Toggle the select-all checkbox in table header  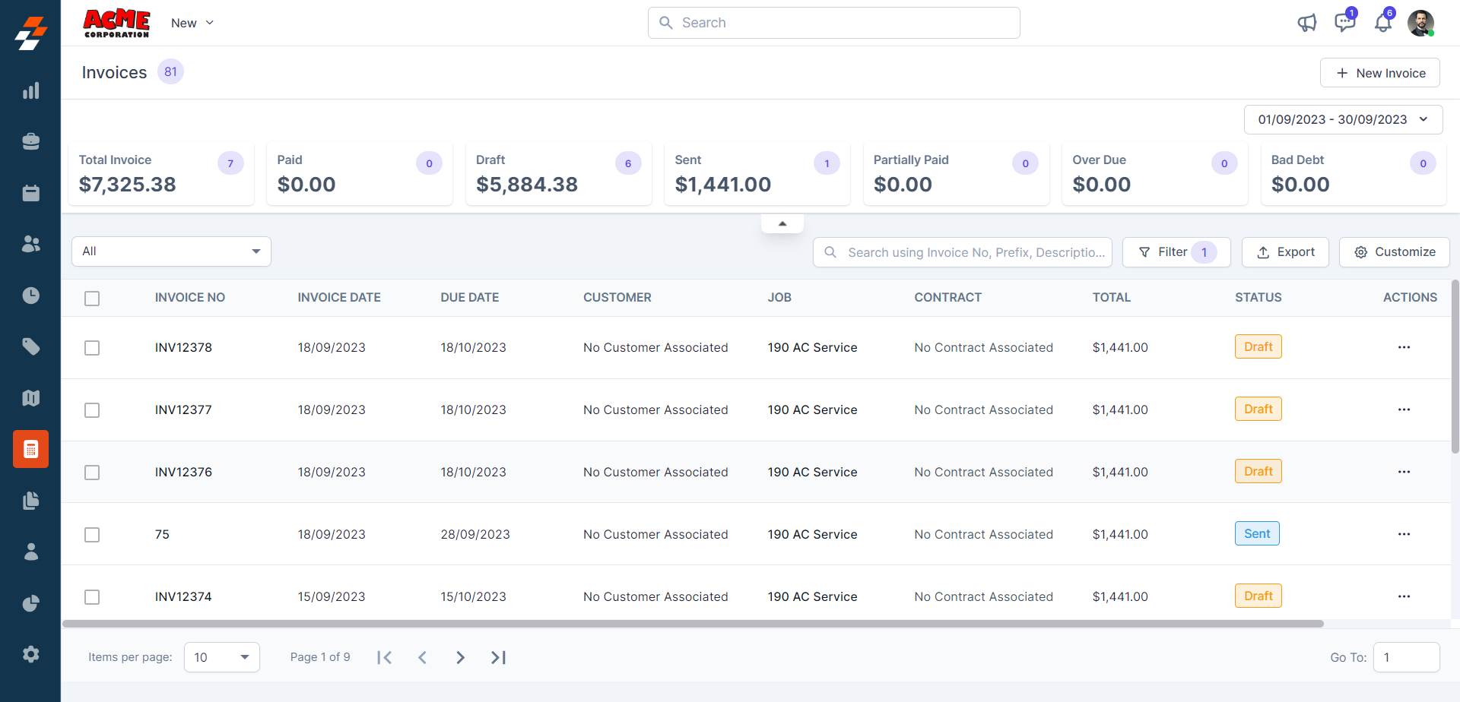click(92, 299)
